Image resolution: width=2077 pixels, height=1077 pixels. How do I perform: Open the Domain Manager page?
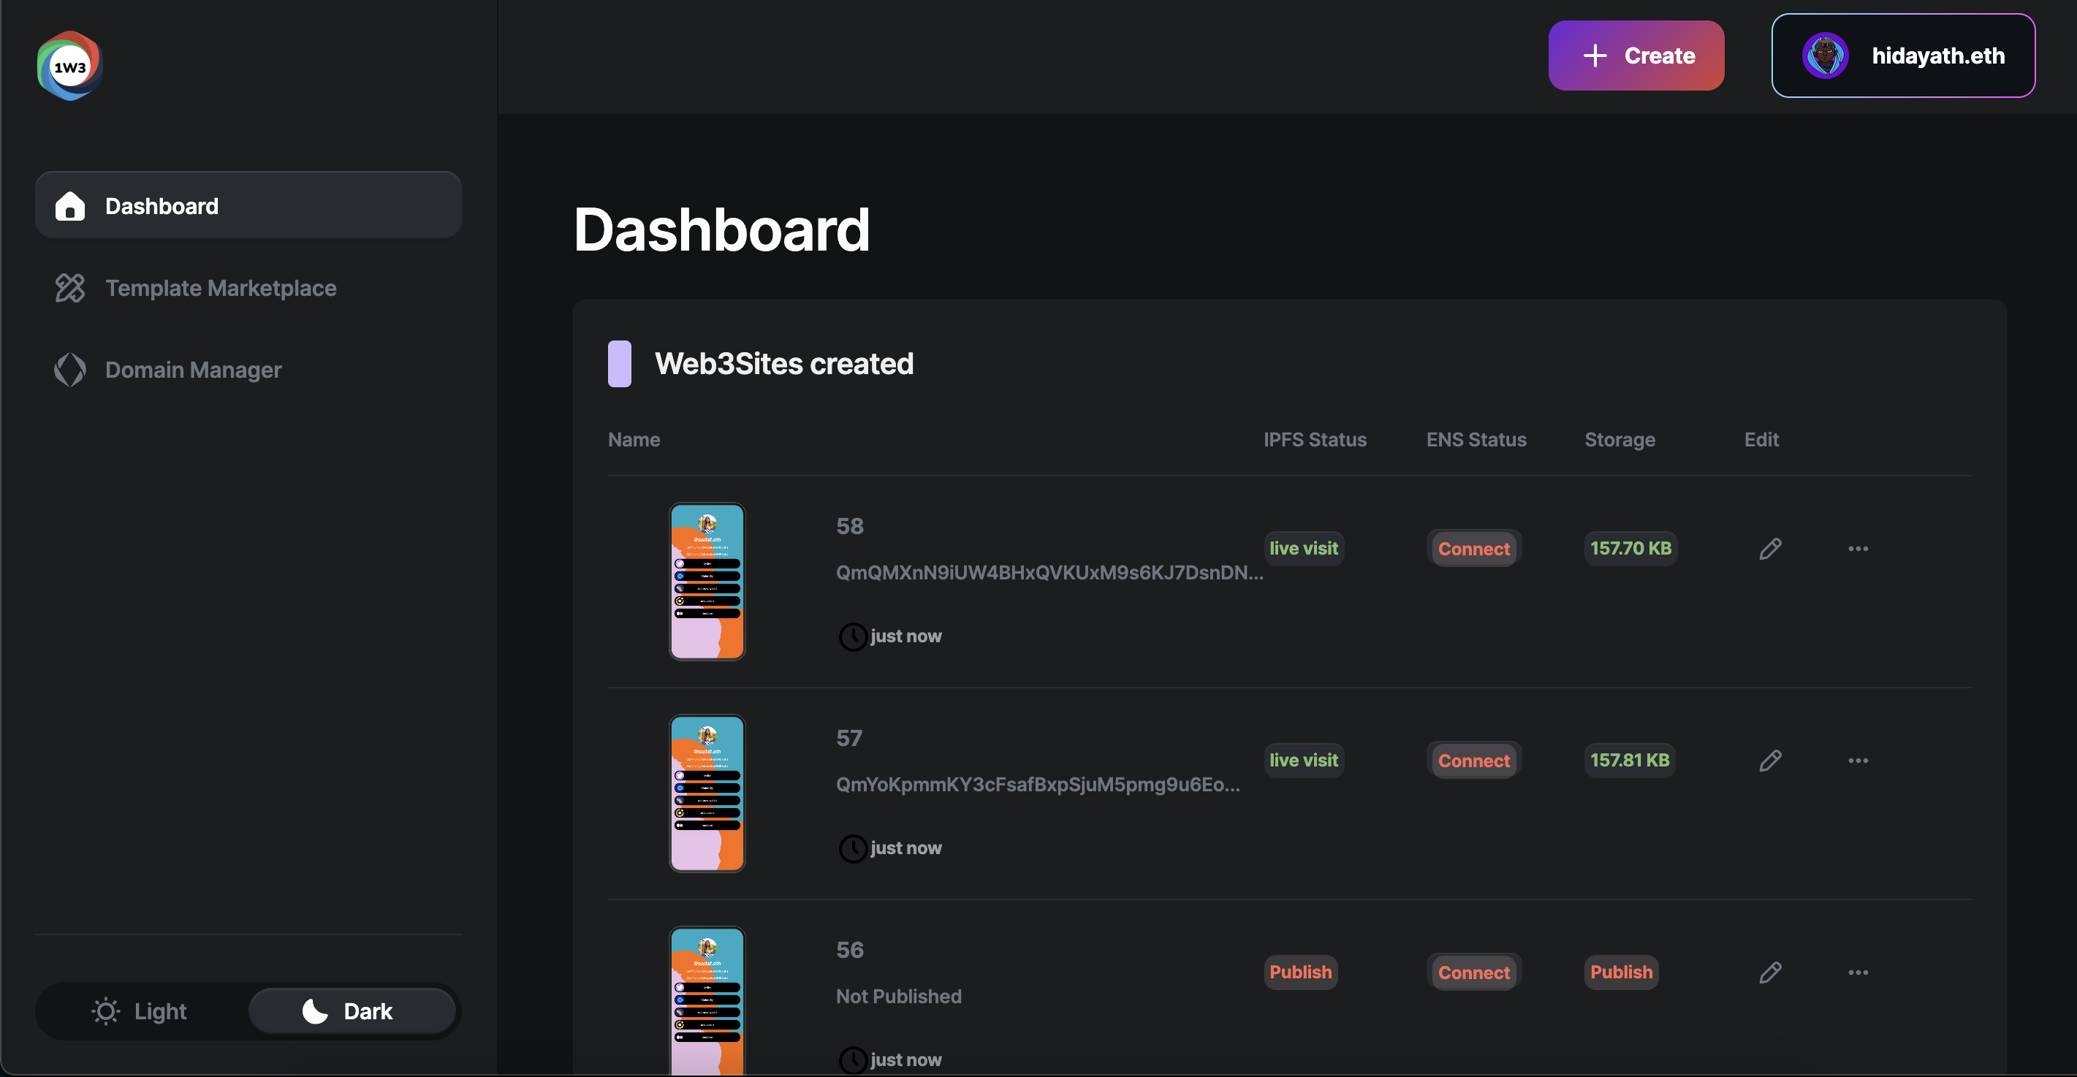coord(193,370)
